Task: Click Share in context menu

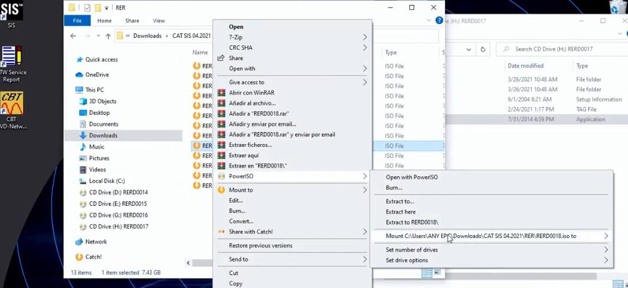Action: point(292,58)
